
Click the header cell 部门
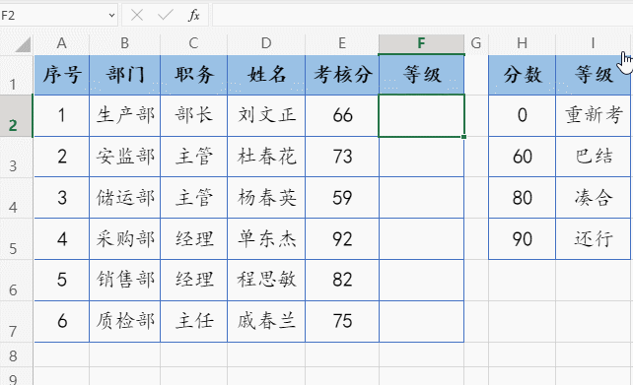click(x=125, y=75)
